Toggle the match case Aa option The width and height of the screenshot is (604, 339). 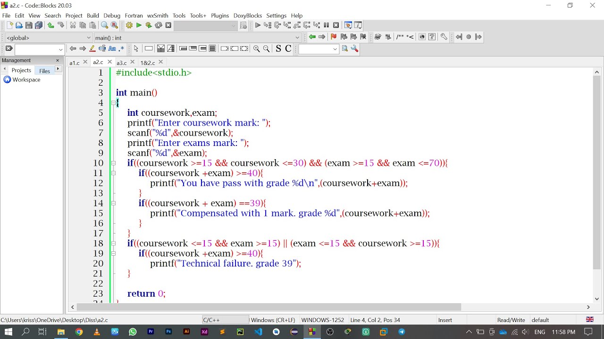point(112,48)
